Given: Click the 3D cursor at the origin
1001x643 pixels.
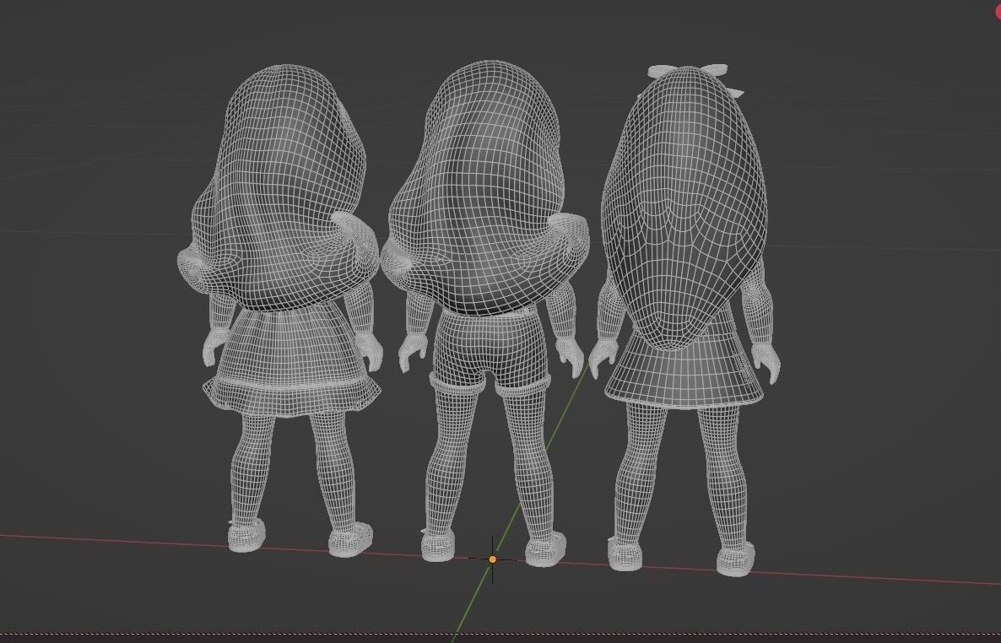Looking at the screenshot, I should click(x=492, y=559).
